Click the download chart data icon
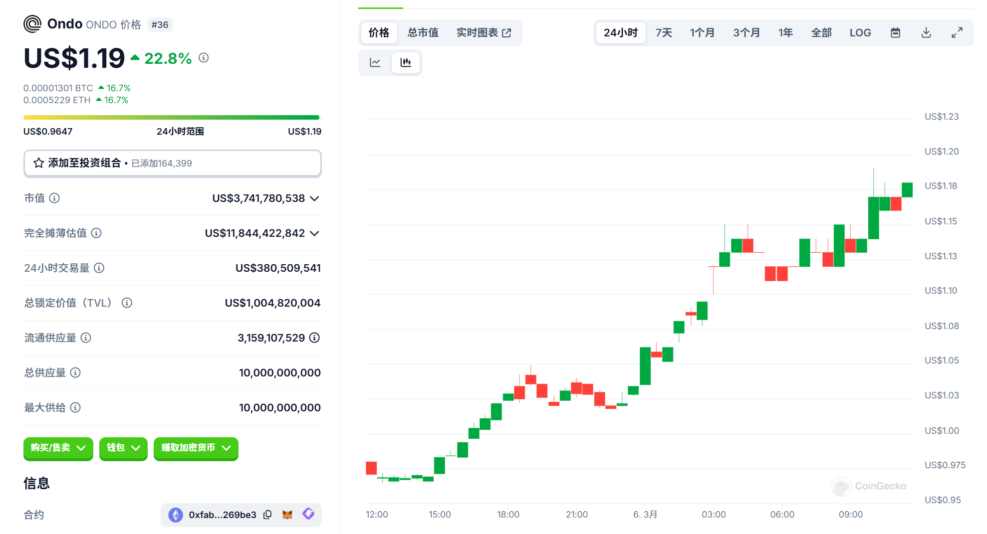The width and height of the screenshot is (987, 534). pos(926,33)
